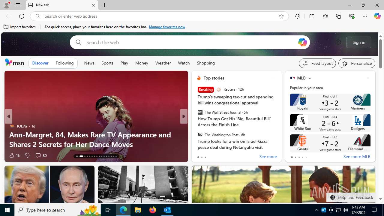Show the previous carousel story
The width and height of the screenshot is (384, 216).
coord(8,116)
